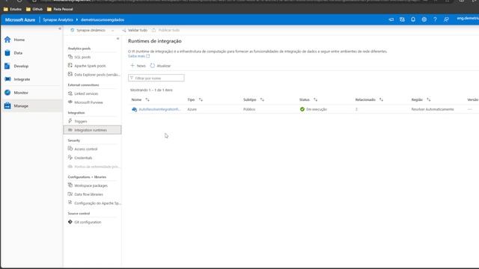Sort table by Tipo column arrows
479x269 pixels.
[x=201, y=99]
